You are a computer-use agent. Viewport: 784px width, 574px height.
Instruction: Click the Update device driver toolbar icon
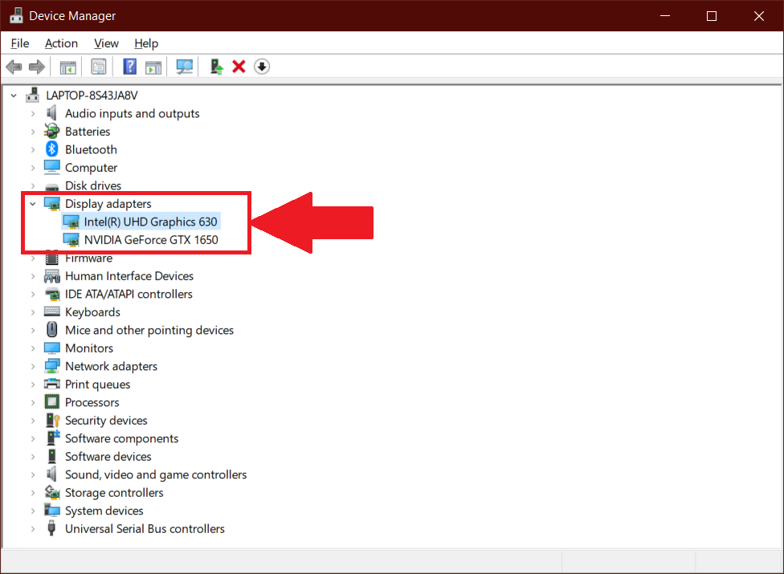pos(216,67)
